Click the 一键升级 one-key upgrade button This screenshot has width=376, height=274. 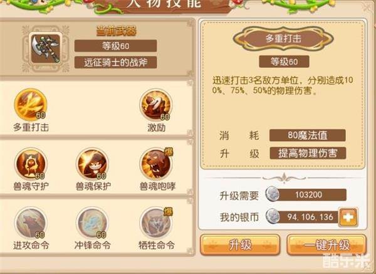coord(326,245)
